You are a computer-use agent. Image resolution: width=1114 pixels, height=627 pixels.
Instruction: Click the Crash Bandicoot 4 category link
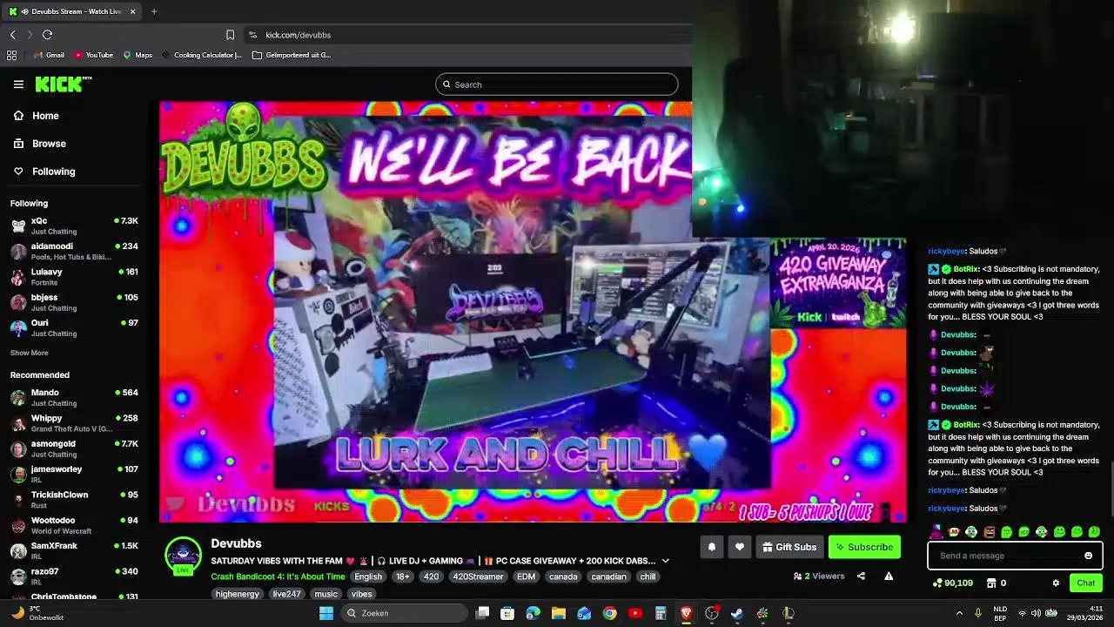(278, 576)
